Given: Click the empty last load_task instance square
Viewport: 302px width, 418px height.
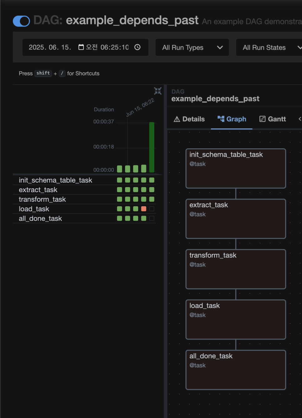Looking at the screenshot, I should [x=152, y=209].
